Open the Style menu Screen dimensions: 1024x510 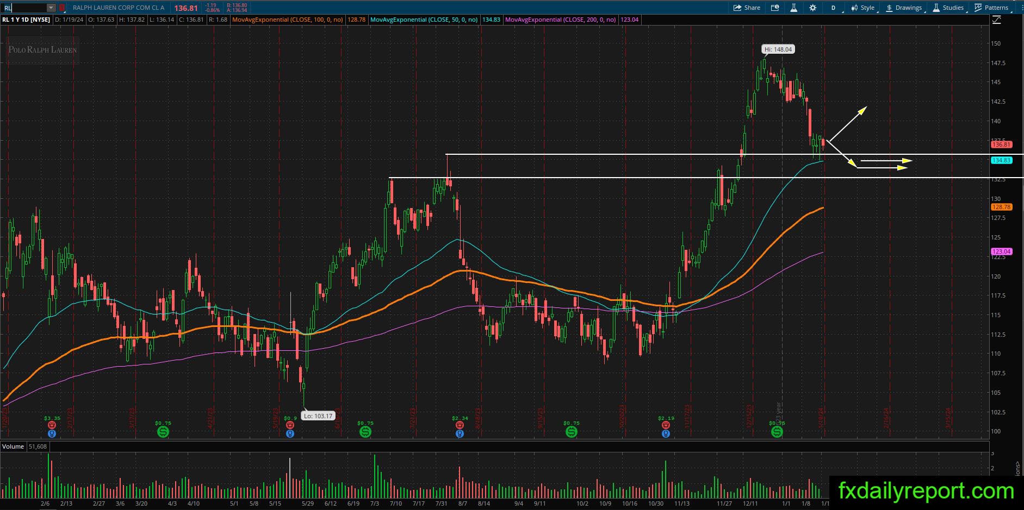tap(863, 8)
